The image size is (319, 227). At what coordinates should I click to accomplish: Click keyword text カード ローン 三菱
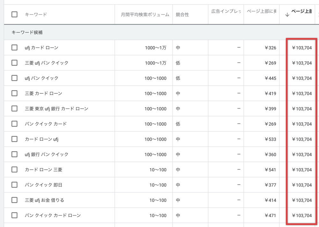(43, 170)
